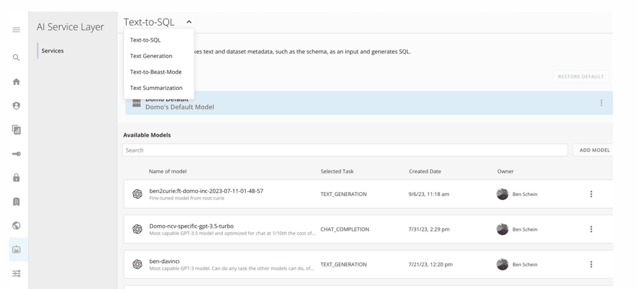The height and width of the screenshot is (289, 638).
Task: Open options menu for ben-davinci model
Action: (591, 264)
